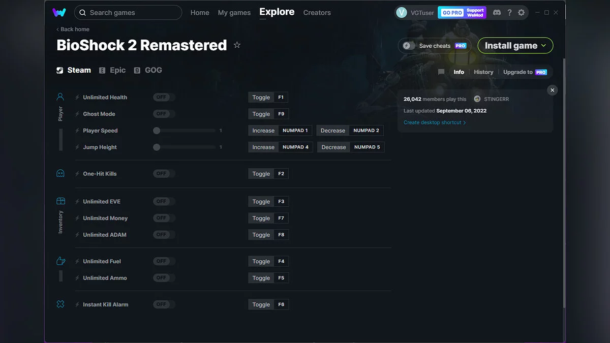The image size is (610, 343).
Task: Open the My games tab
Action: [234, 13]
